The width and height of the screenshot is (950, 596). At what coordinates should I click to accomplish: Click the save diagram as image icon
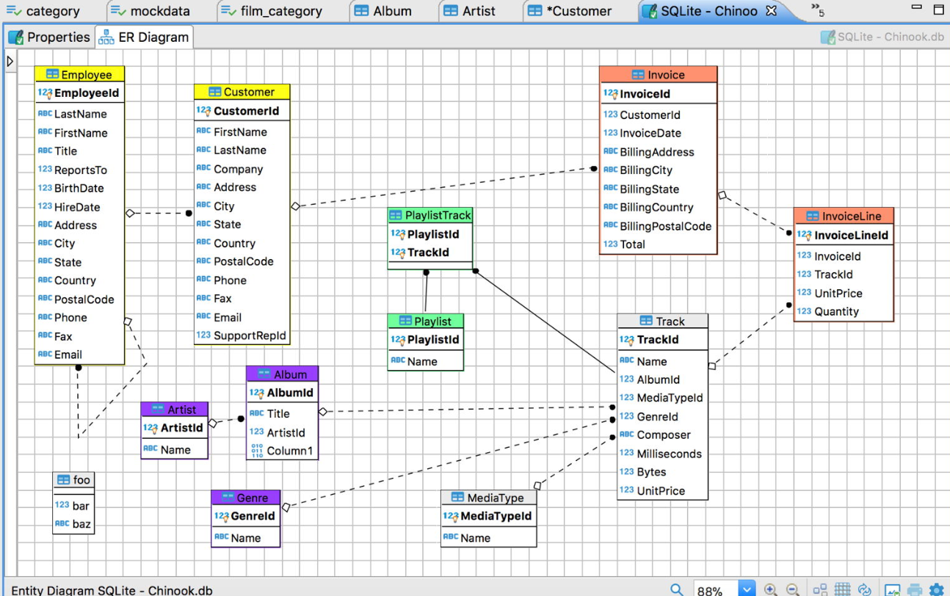[x=893, y=589]
